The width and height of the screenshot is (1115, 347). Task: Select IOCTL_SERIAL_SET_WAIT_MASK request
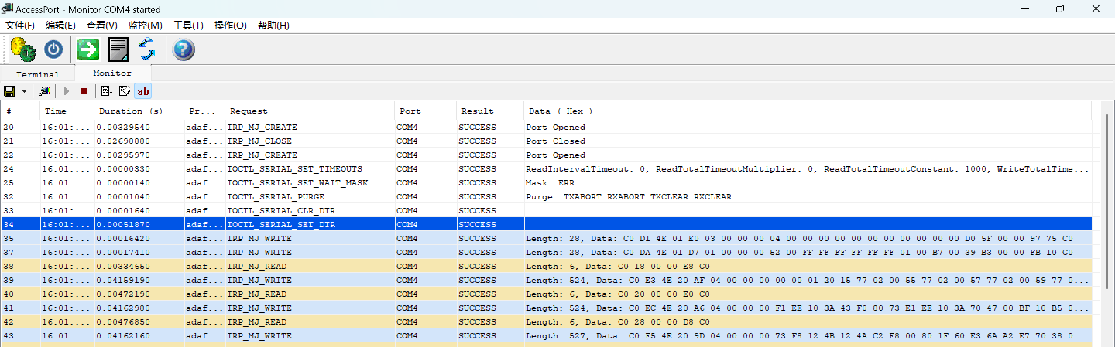click(297, 183)
